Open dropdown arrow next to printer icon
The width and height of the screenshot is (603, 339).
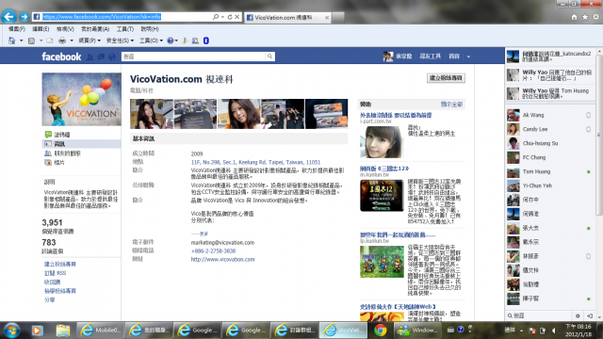click(72, 40)
